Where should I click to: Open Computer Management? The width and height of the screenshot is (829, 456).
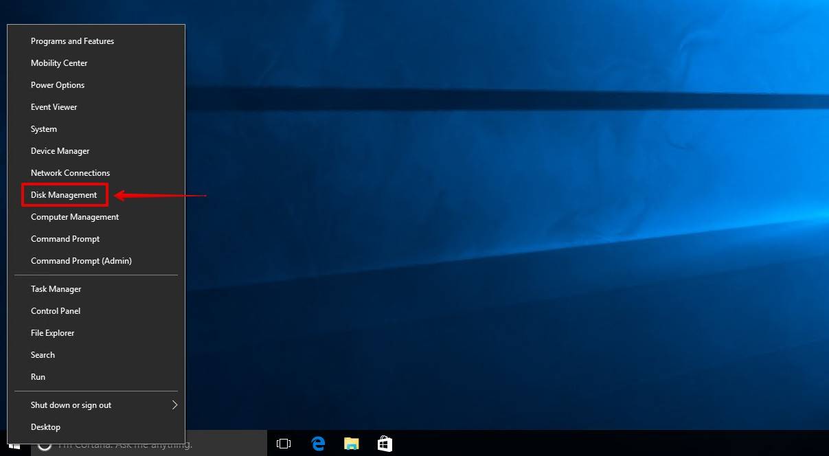pos(75,216)
